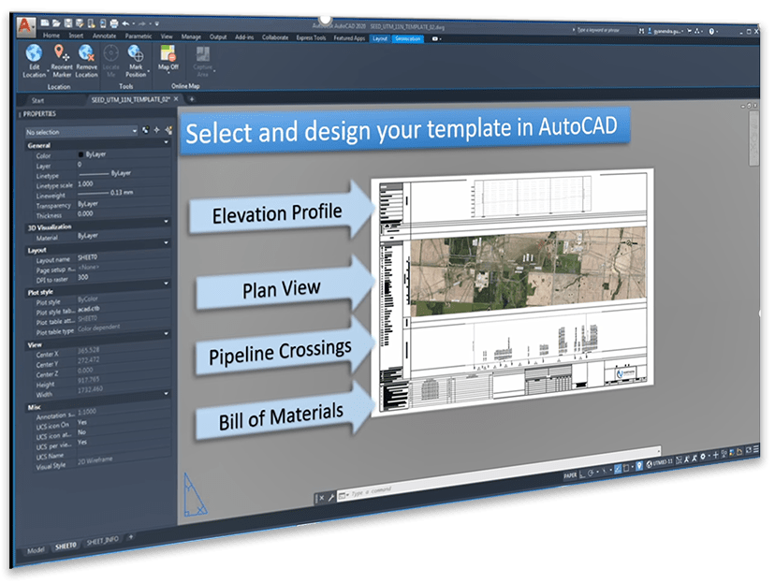Click the DPI to raster value 300
This screenshot has width=775, height=583.
pos(82,277)
